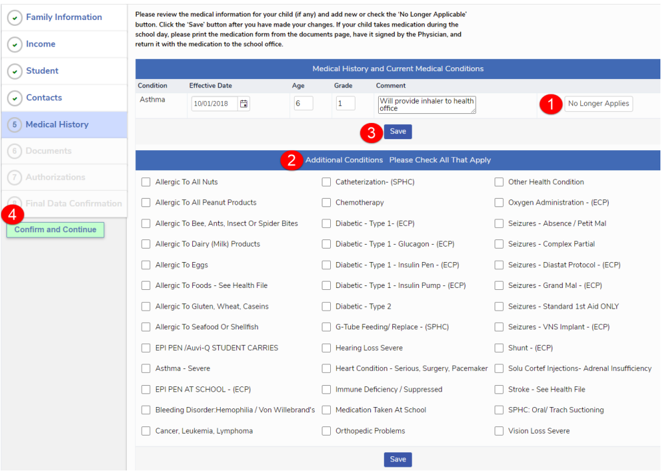
Task: Click the Effective Date input field
Action: [214, 104]
